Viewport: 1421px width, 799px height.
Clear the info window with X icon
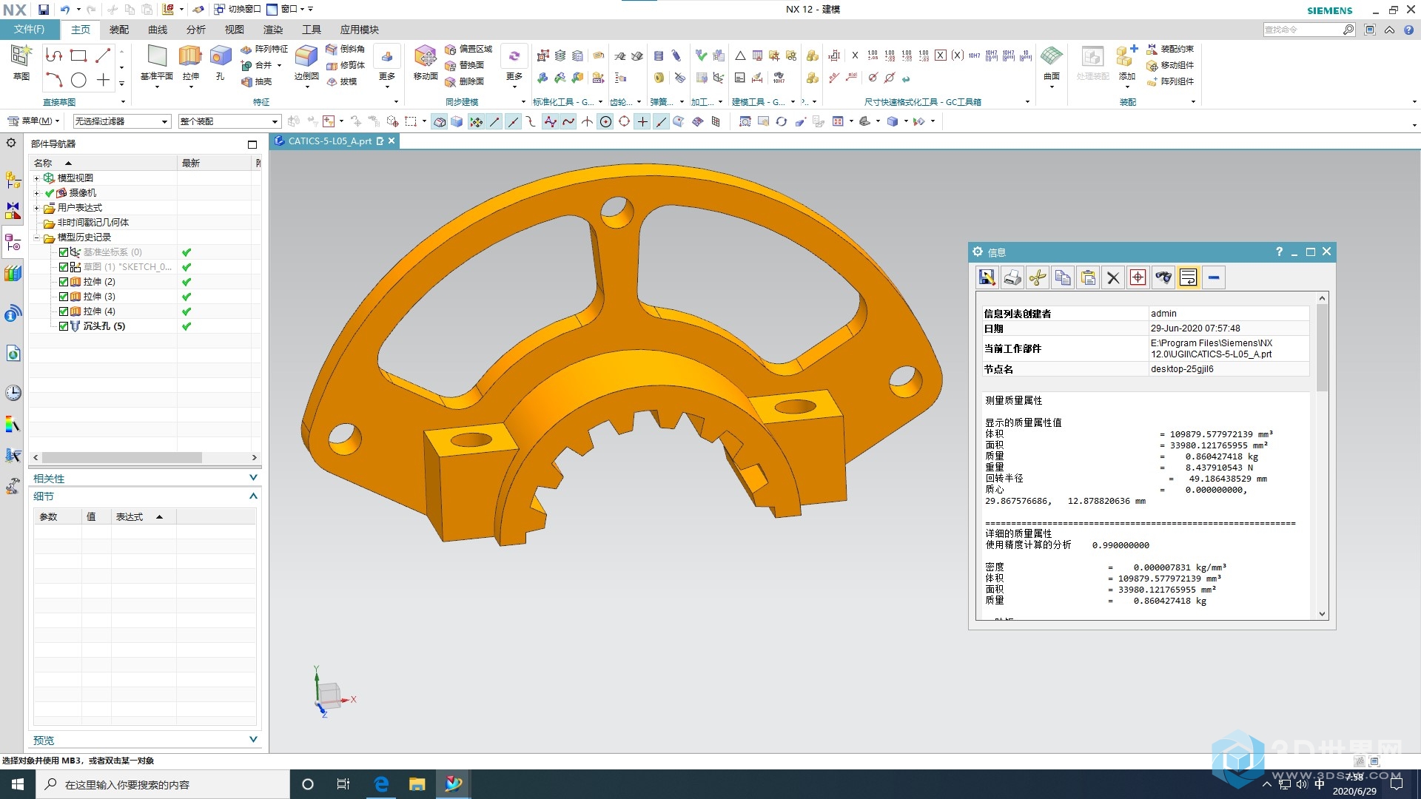pos(1113,277)
